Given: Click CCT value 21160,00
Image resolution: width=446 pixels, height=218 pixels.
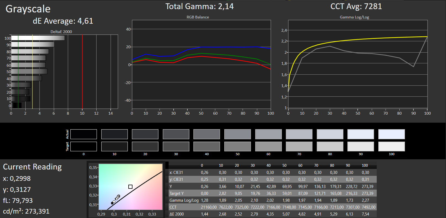Looking at the screenshot, I should click(x=209, y=207).
